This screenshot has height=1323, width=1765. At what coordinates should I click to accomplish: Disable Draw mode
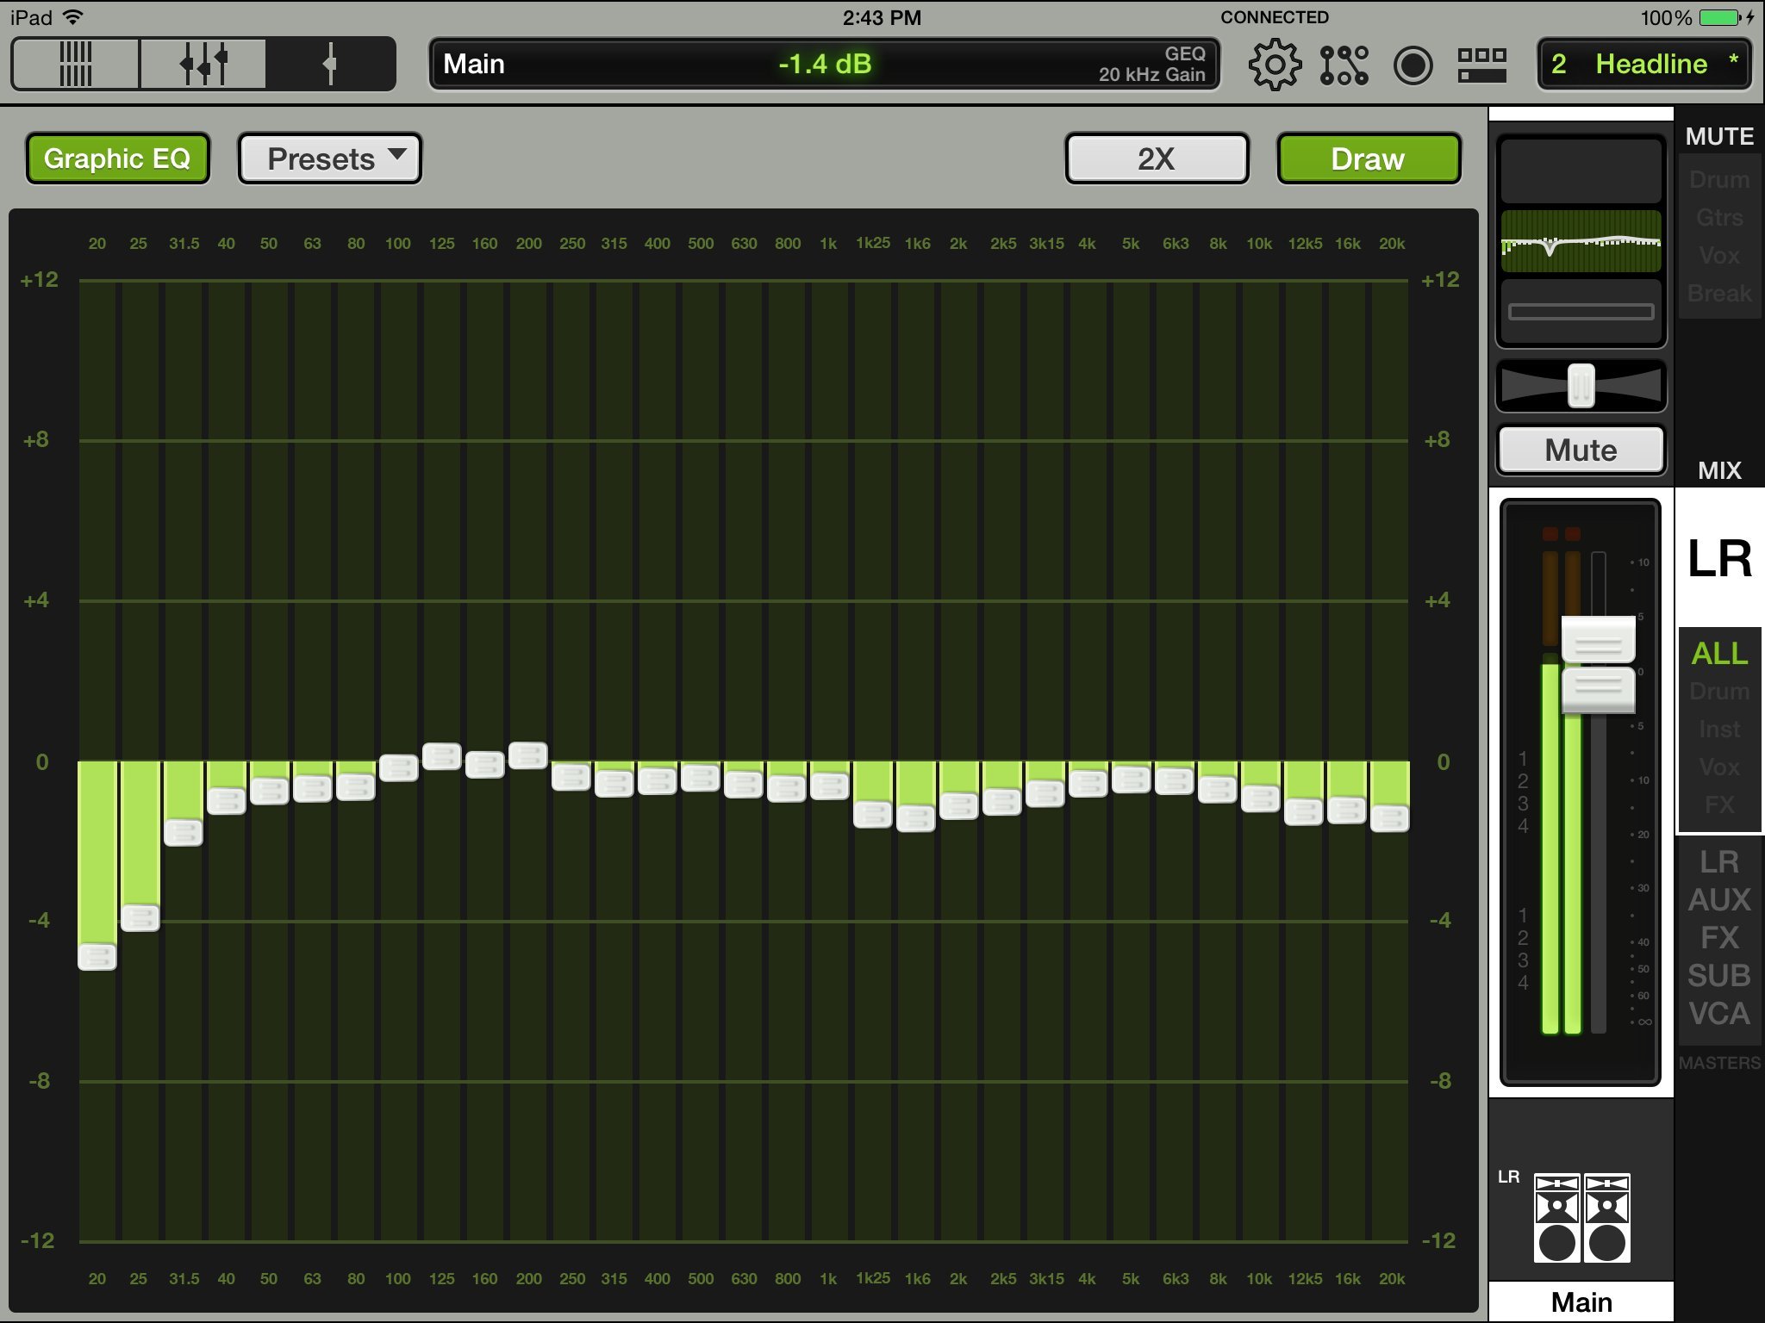(1368, 158)
